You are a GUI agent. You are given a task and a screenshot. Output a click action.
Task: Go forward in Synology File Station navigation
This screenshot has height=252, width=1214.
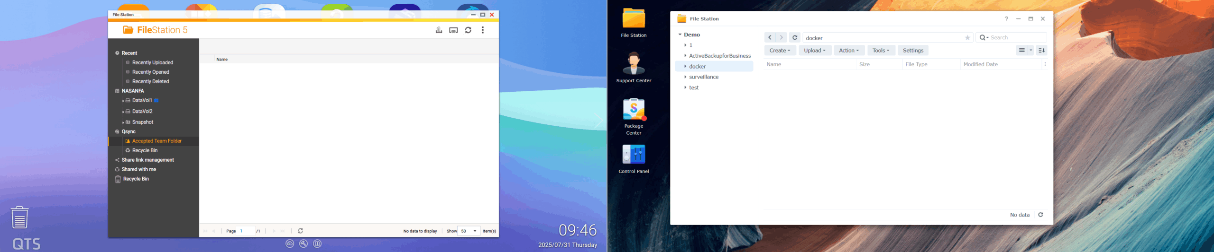tap(781, 37)
